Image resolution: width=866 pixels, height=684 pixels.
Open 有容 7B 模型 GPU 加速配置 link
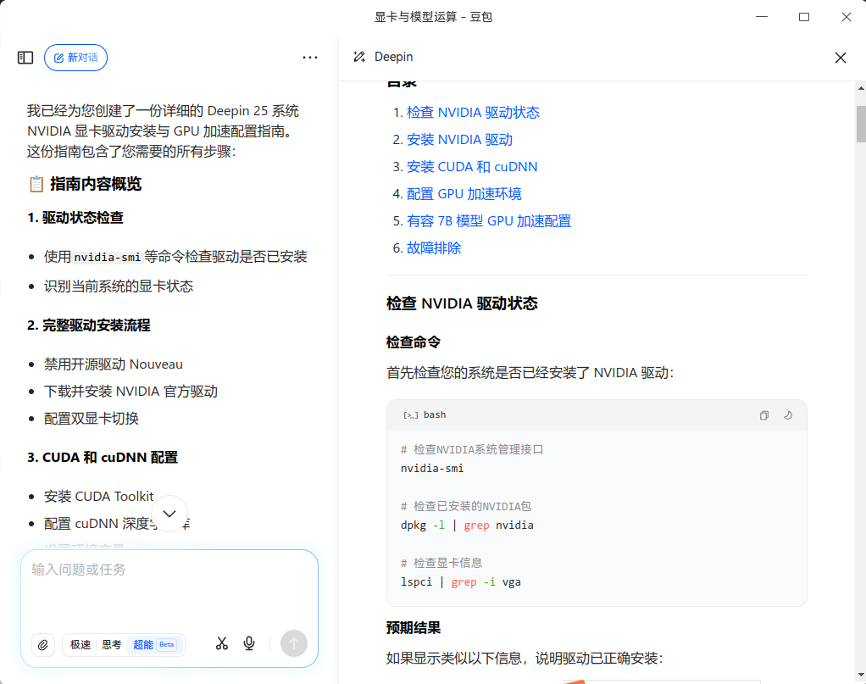tap(489, 221)
